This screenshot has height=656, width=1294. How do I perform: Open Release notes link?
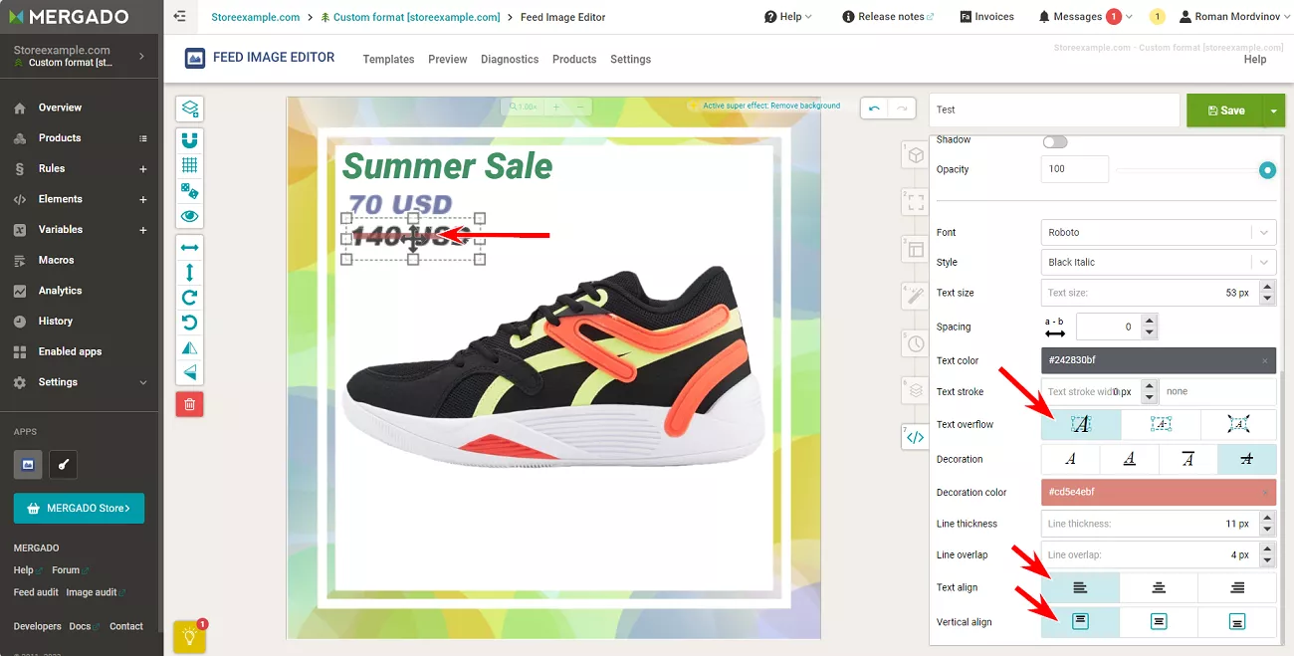tap(888, 17)
